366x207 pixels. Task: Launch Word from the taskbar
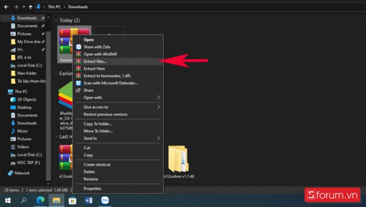88,200
